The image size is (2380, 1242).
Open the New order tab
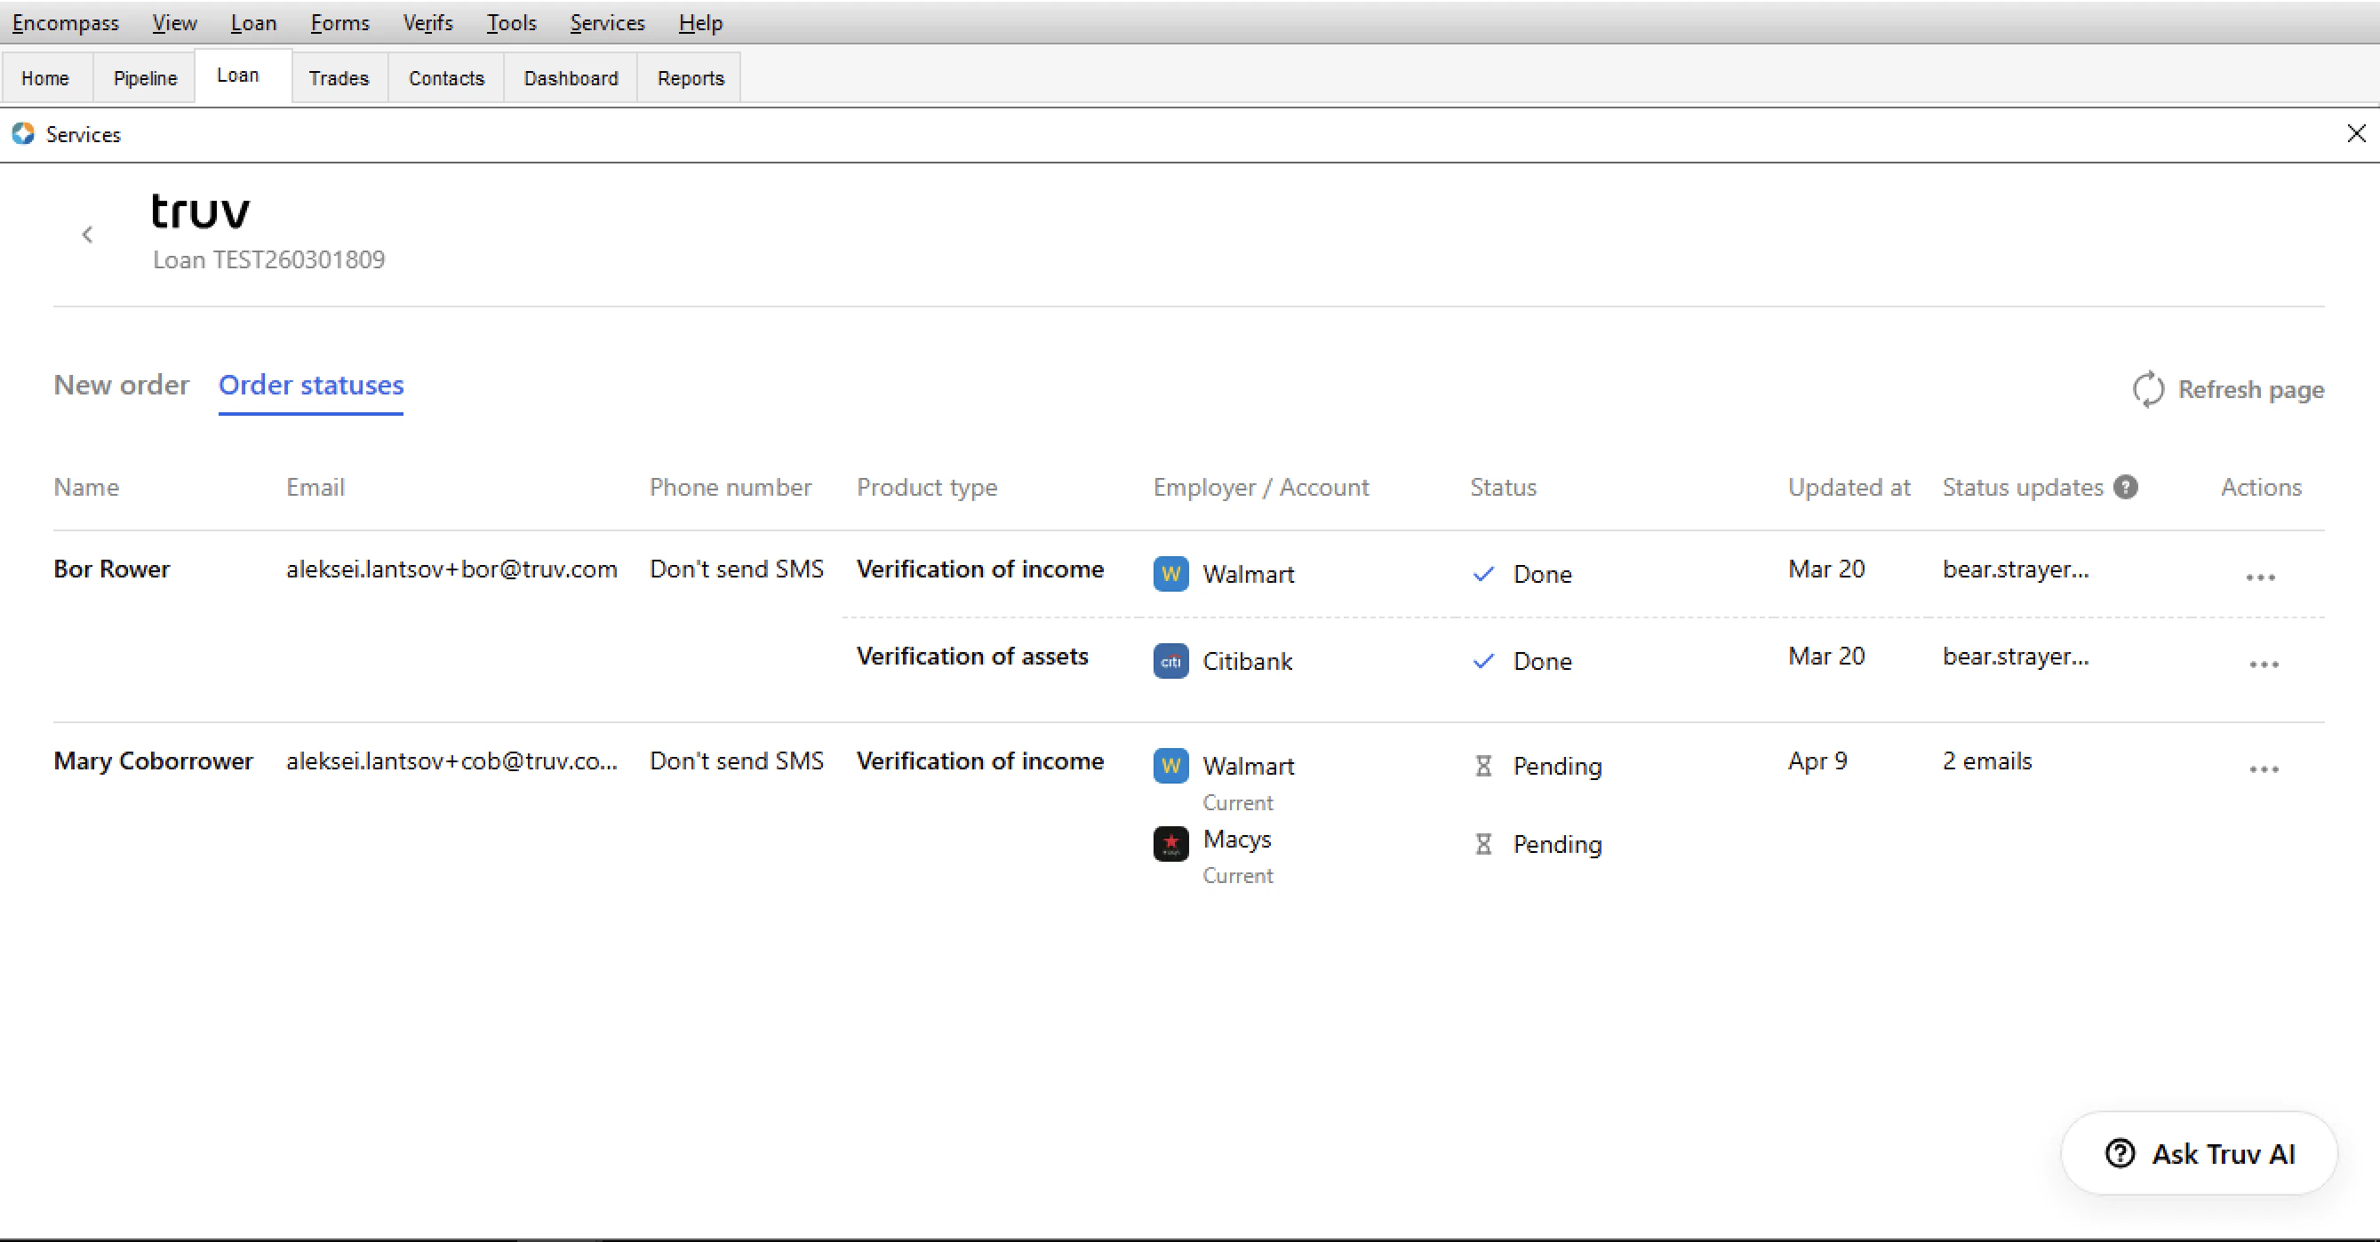point(121,385)
